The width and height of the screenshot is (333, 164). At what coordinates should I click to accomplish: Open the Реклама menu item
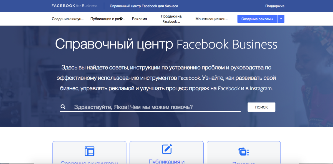pyautogui.click(x=139, y=19)
